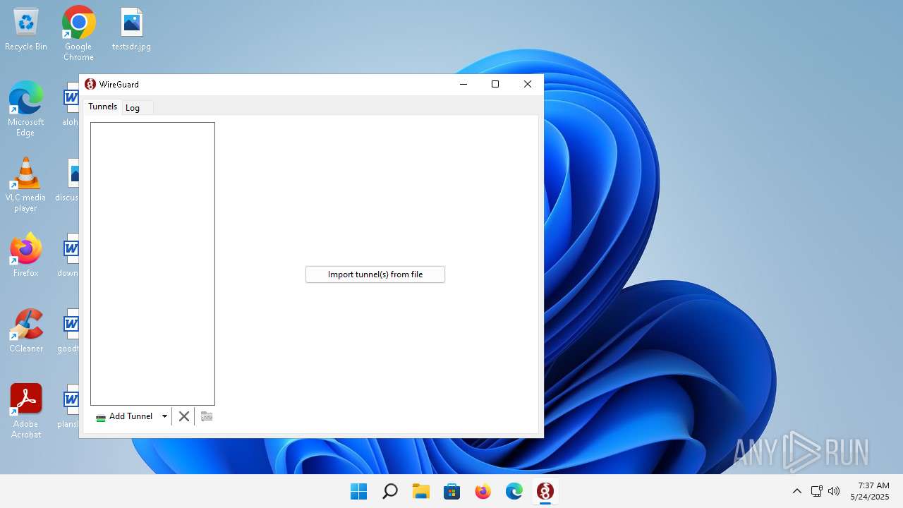Select the Word document next to Adobe Acrobat

pyautogui.click(x=69, y=406)
